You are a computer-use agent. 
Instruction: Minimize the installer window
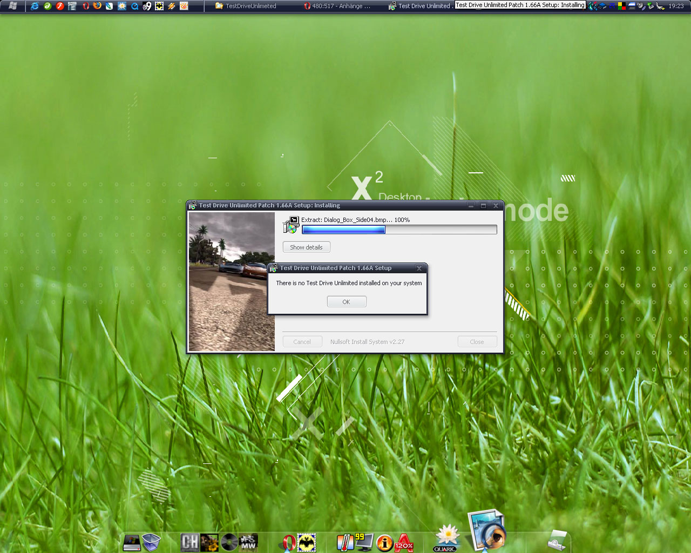pos(471,206)
